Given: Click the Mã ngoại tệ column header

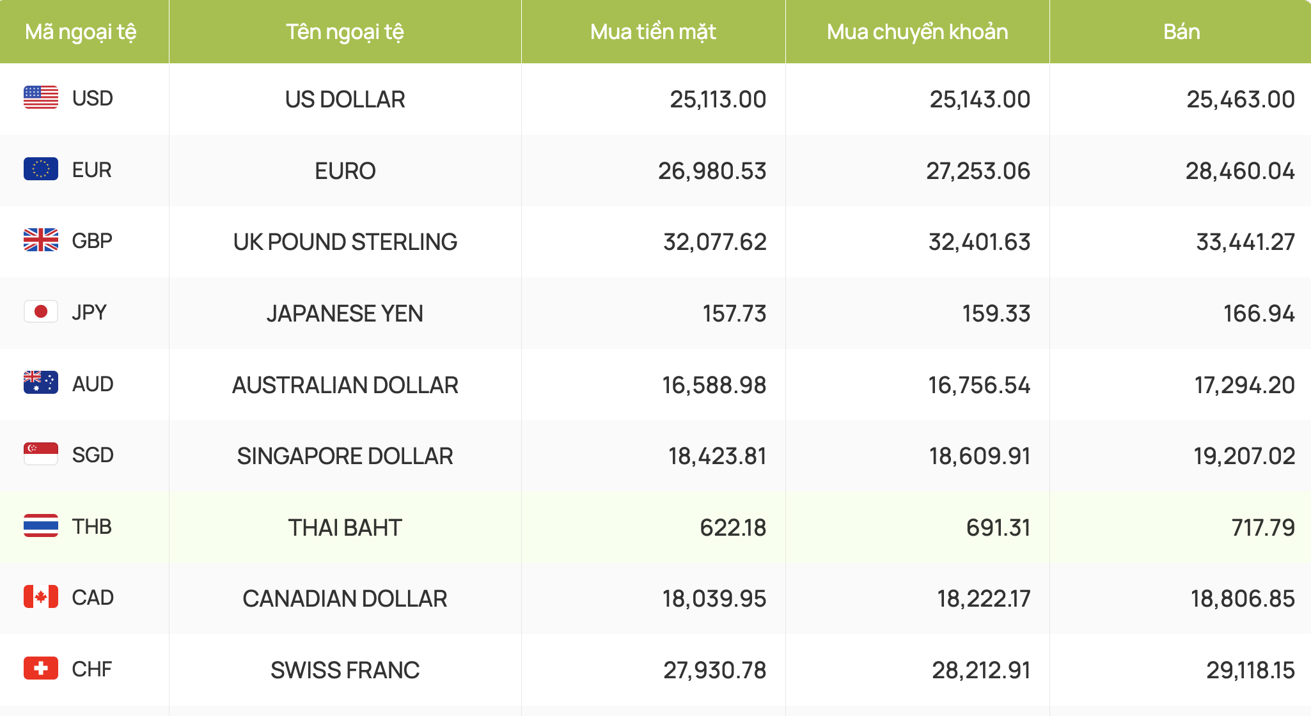Looking at the screenshot, I should (81, 32).
